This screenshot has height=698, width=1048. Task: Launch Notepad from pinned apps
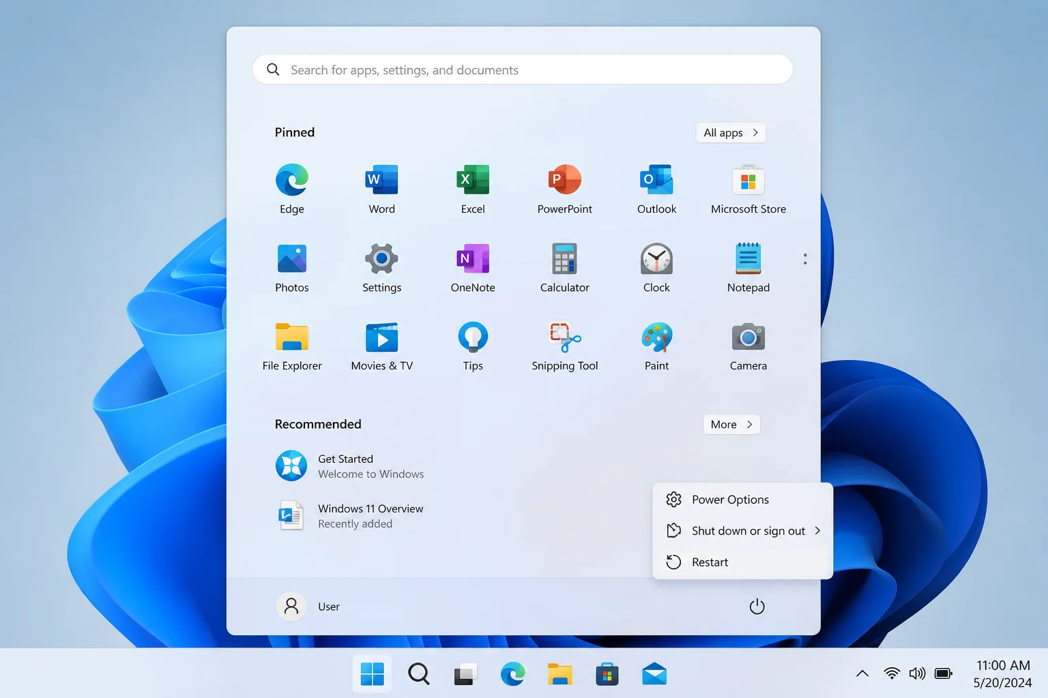point(748,268)
